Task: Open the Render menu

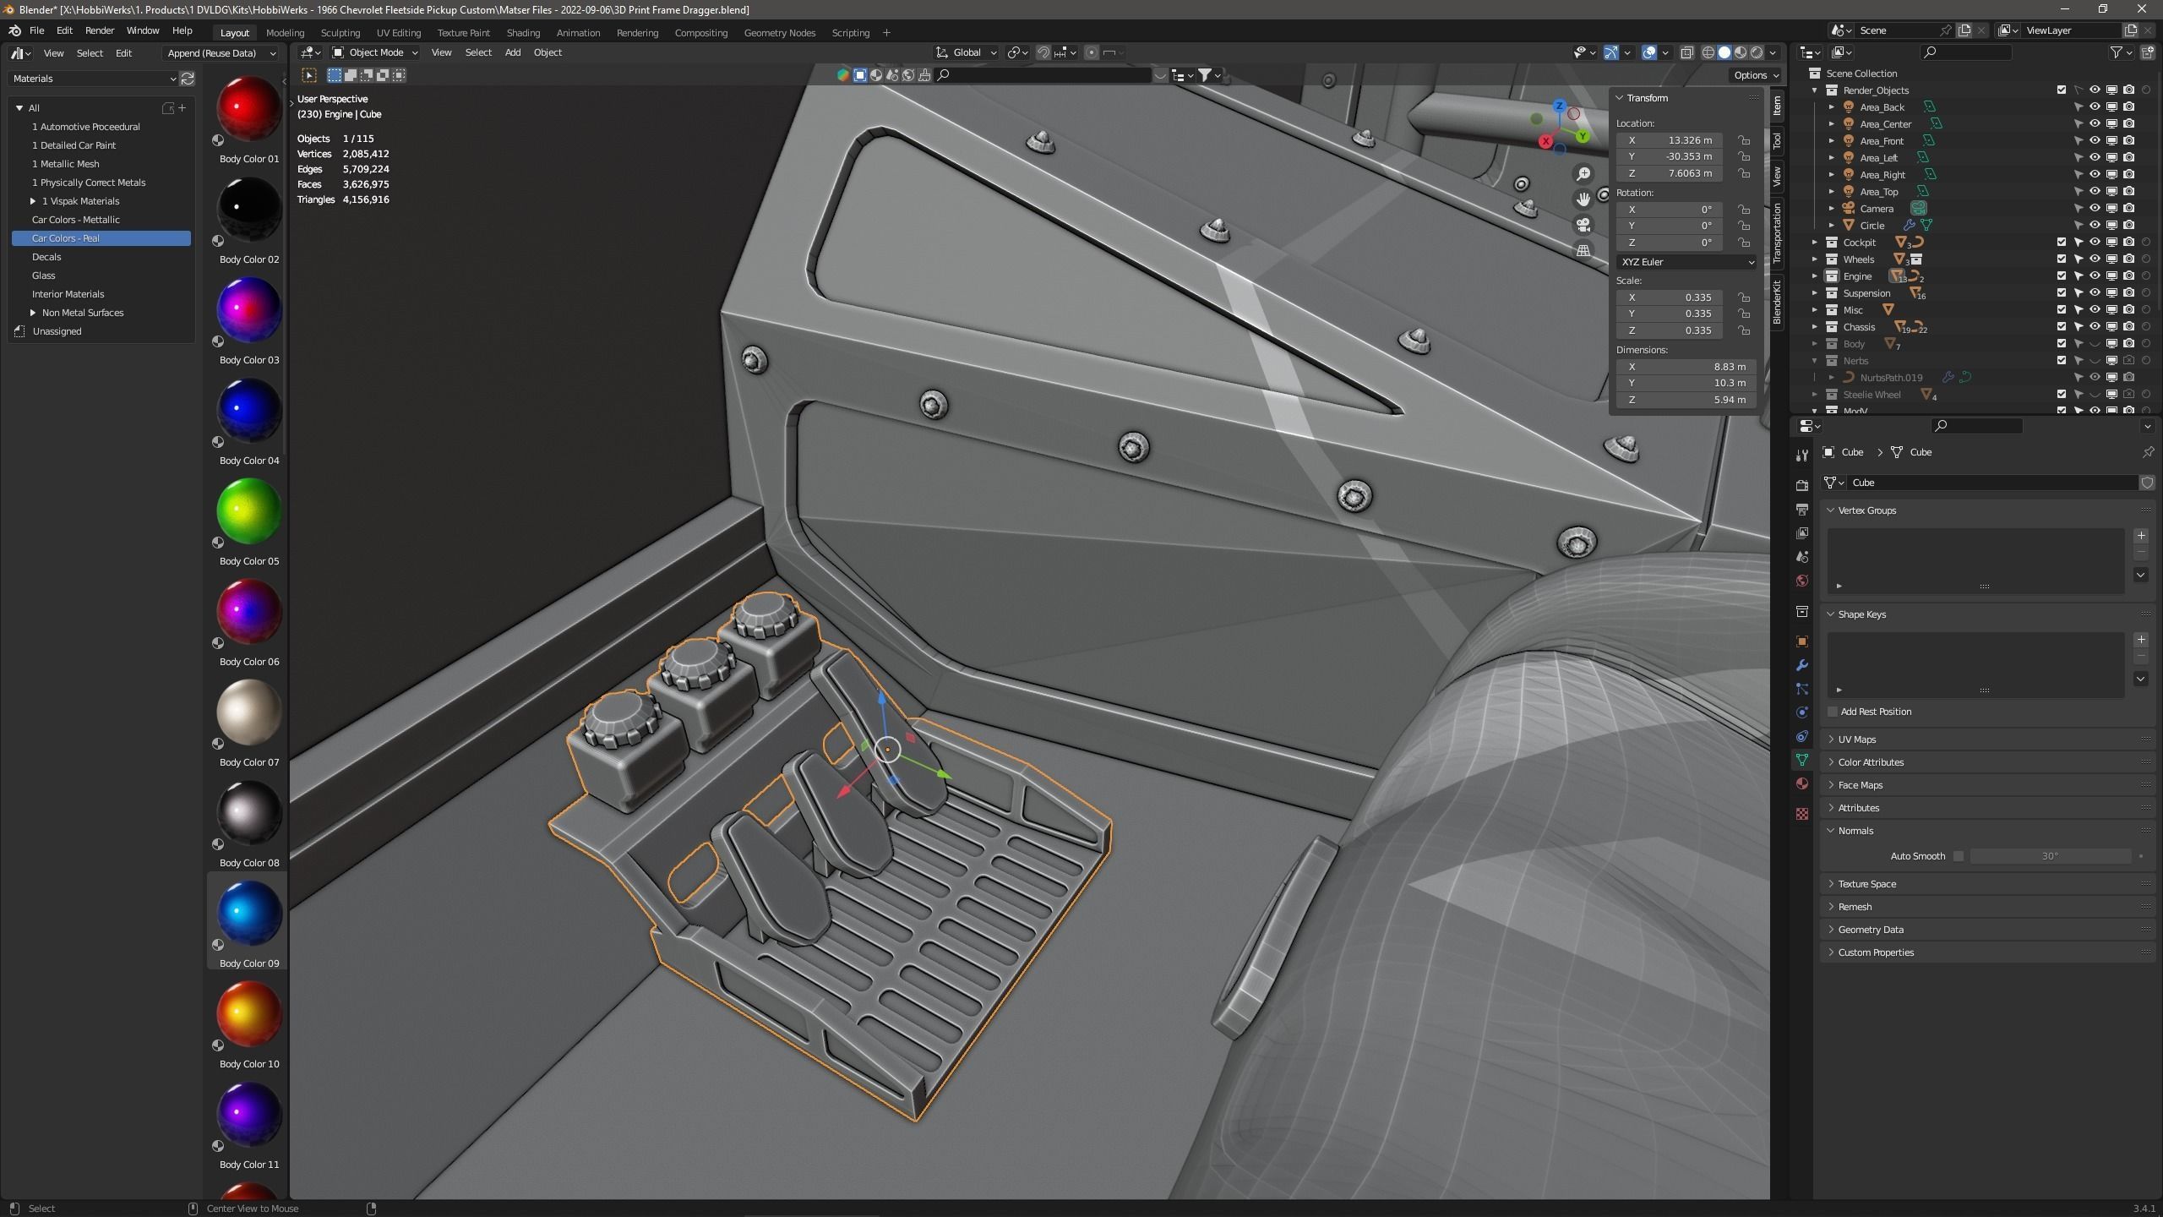Action: [x=100, y=30]
